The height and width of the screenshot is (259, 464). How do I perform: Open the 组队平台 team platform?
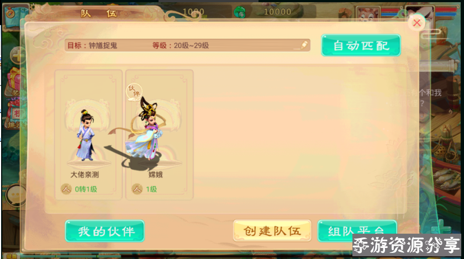357,231
